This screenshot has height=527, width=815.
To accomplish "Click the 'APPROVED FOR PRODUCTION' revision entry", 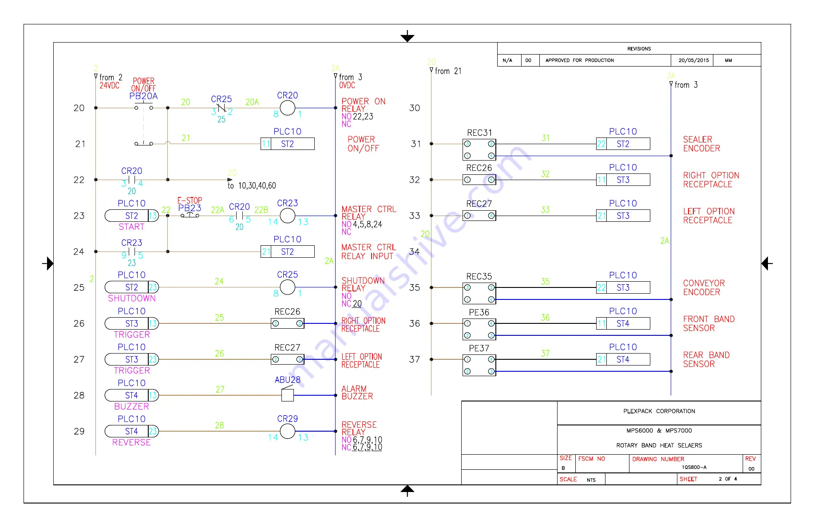I will click(x=580, y=60).
